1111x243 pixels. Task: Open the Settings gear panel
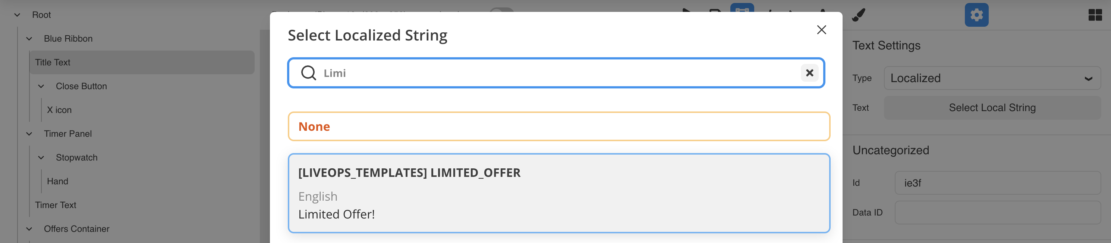click(x=977, y=14)
